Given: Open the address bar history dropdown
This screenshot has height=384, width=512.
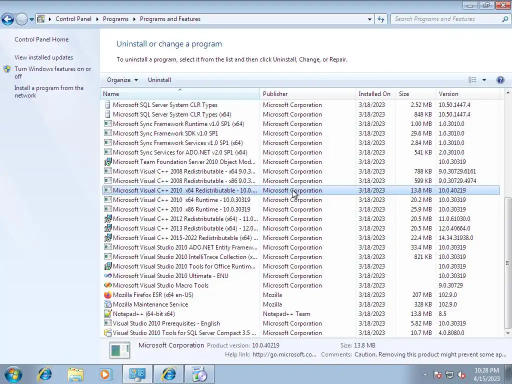Looking at the screenshot, I should point(369,19).
